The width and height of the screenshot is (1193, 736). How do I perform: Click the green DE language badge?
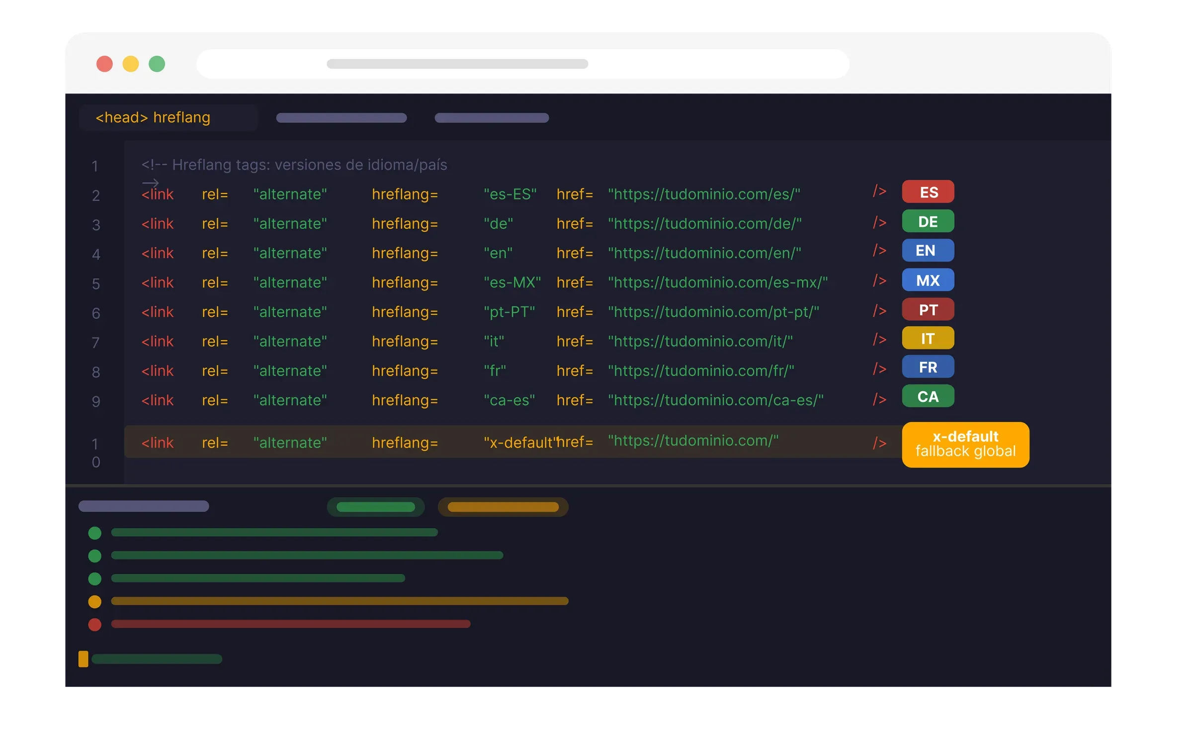point(928,221)
